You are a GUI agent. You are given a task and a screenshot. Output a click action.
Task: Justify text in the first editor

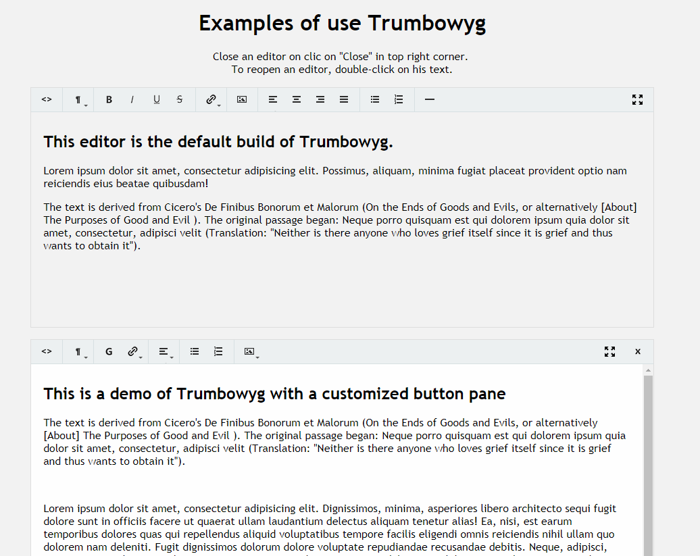pyautogui.click(x=344, y=99)
